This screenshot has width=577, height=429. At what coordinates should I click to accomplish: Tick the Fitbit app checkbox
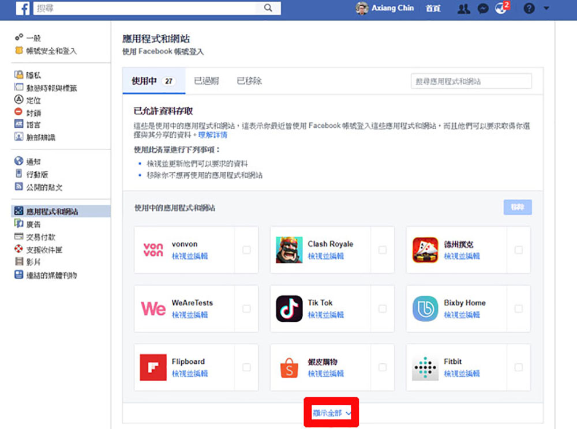click(x=519, y=367)
